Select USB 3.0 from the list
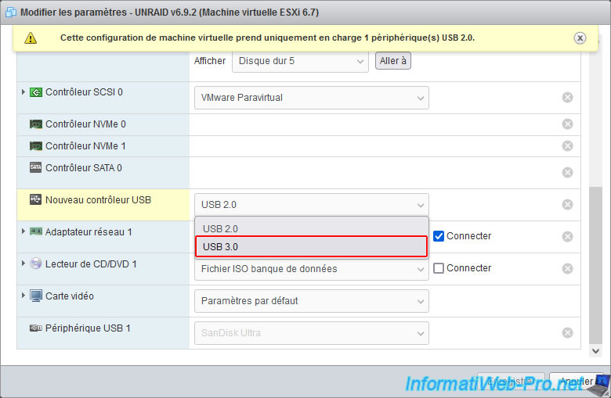The width and height of the screenshot is (611, 398). point(311,247)
